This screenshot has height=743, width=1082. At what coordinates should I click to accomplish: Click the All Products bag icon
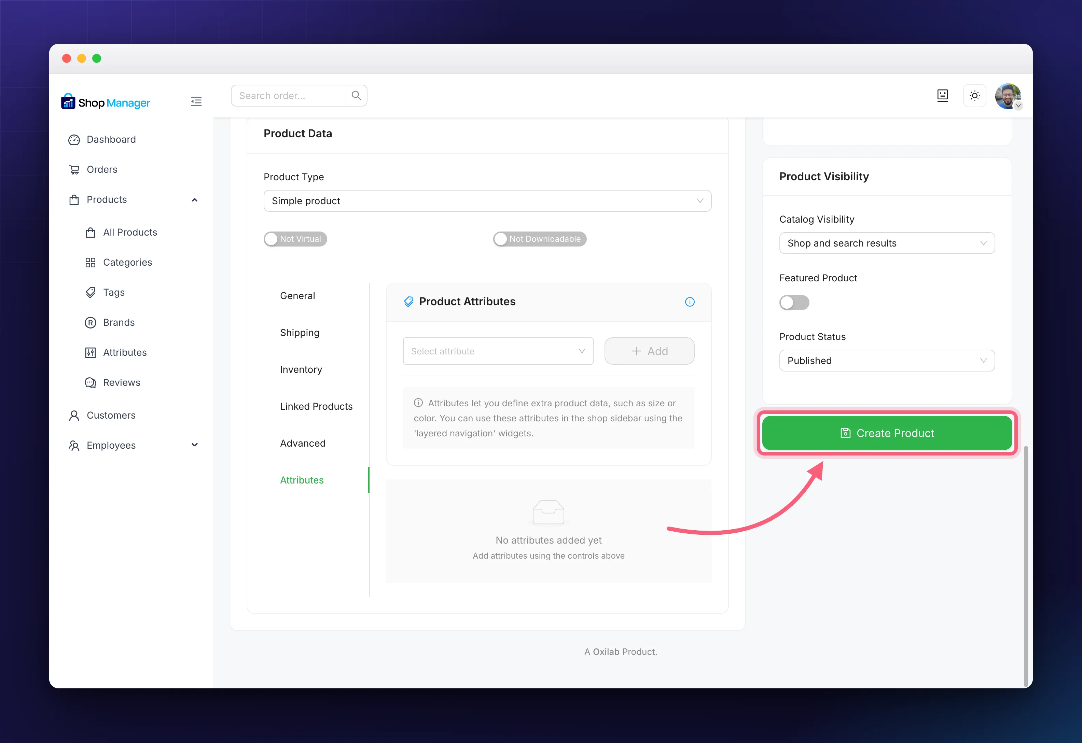pos(90,232)
